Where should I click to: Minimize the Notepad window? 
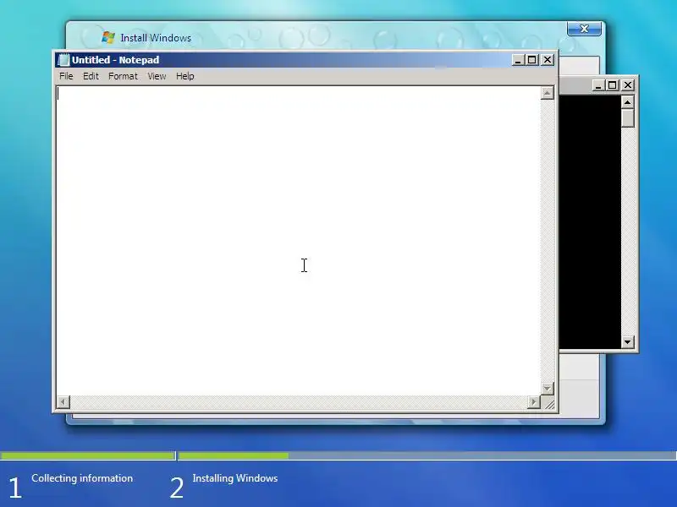(518, 60)
